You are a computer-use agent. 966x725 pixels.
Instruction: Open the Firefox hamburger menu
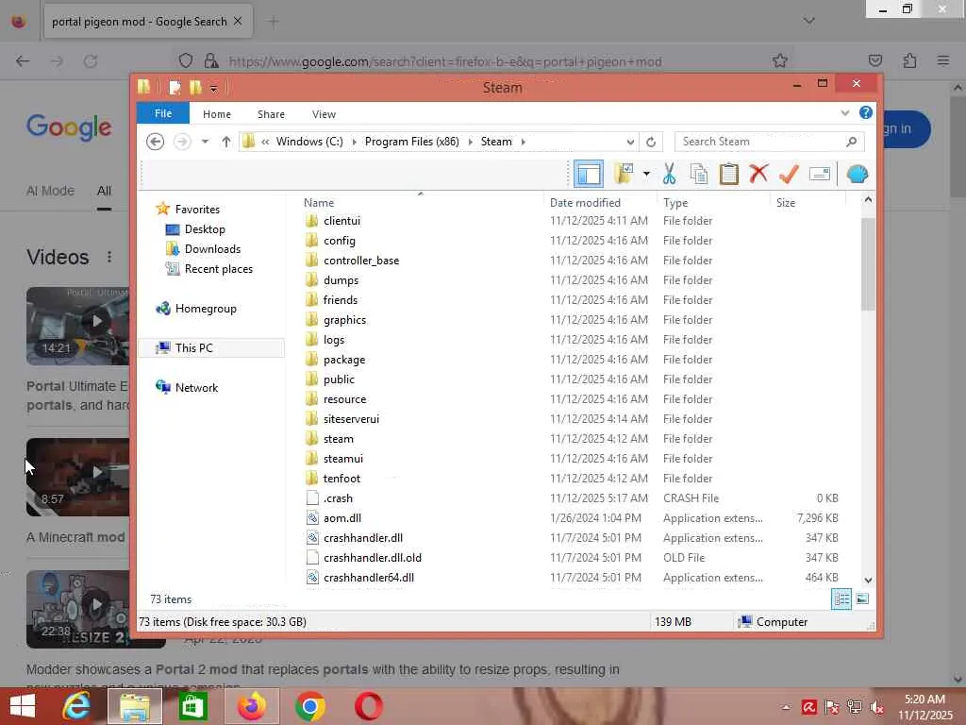(x=942, y=60)
